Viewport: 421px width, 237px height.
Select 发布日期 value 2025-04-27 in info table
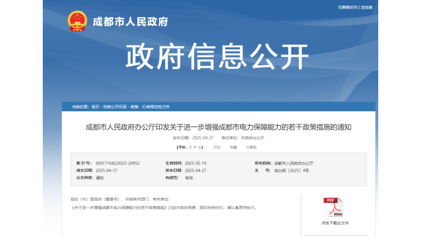tap(195, 171)
